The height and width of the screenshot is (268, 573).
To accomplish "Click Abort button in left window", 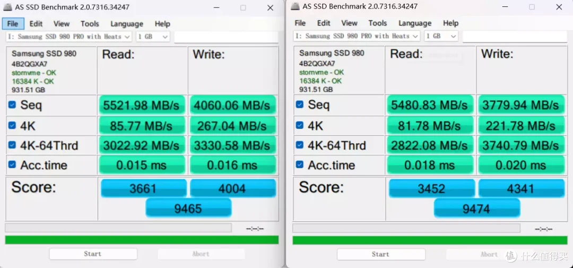I will [x=201, y=254].
